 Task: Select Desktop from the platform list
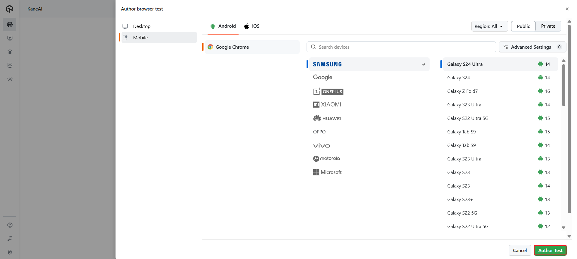(141, 26)
